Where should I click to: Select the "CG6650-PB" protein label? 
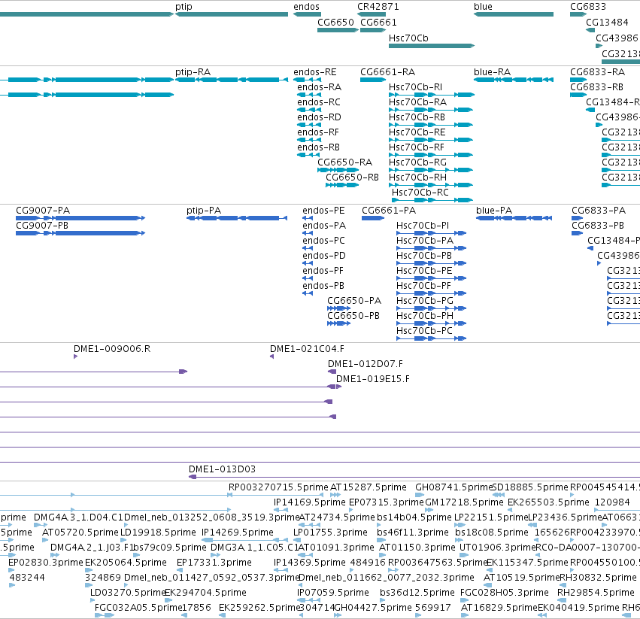pos(353,316)
